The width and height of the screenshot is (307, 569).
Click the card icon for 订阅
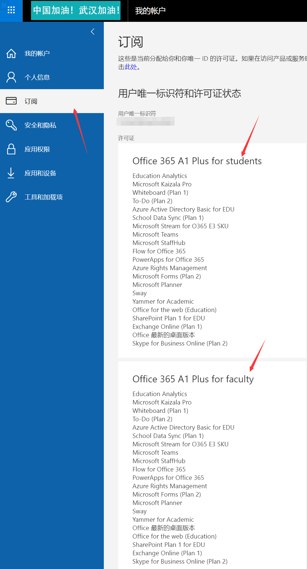pos(11,101)
